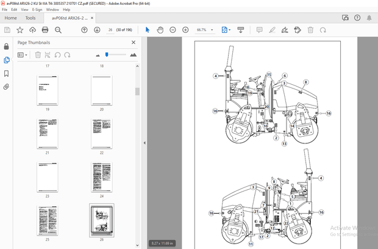Rotate pages counterclockwise in thumbnails panel
Image resolution: width=378 pixels, height=249 pixels.
57,55
